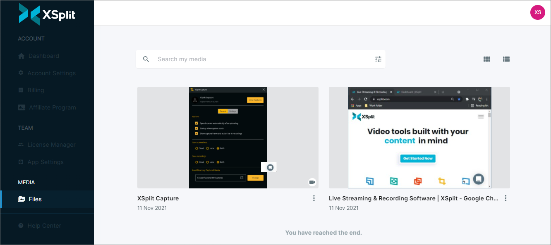Click the date under XSplit Capture
Viewport: 551px width, 245px height.
pos(152,208)
